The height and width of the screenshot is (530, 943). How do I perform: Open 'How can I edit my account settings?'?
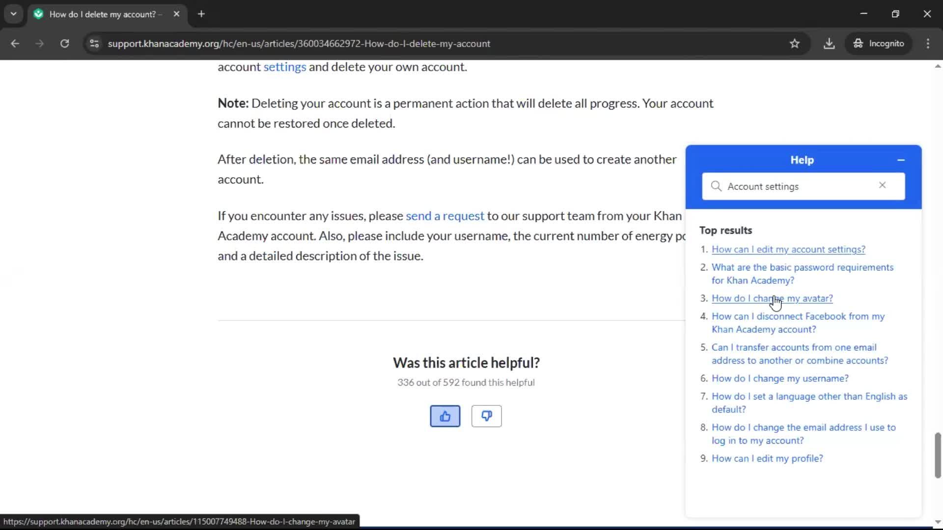(788, 249)
